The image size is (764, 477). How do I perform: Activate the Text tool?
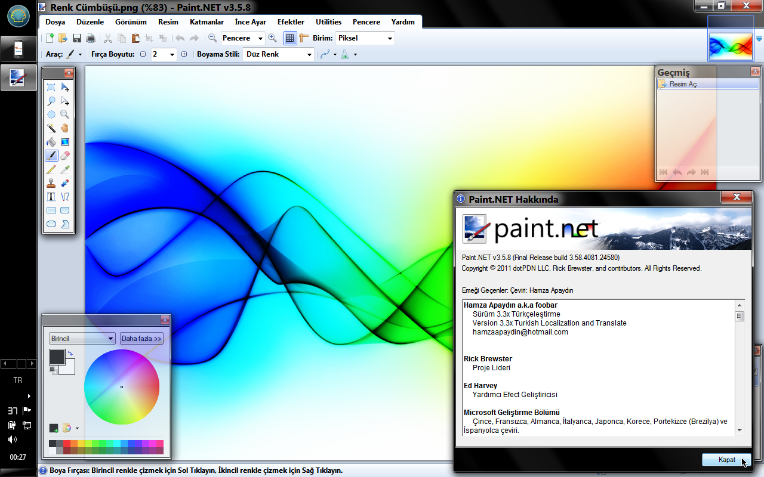51,197
